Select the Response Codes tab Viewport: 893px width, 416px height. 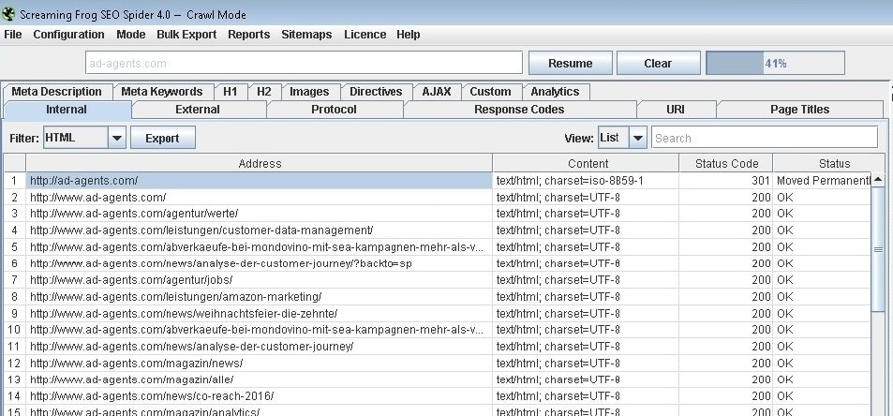pyautogui.click(x=519, y=110)
